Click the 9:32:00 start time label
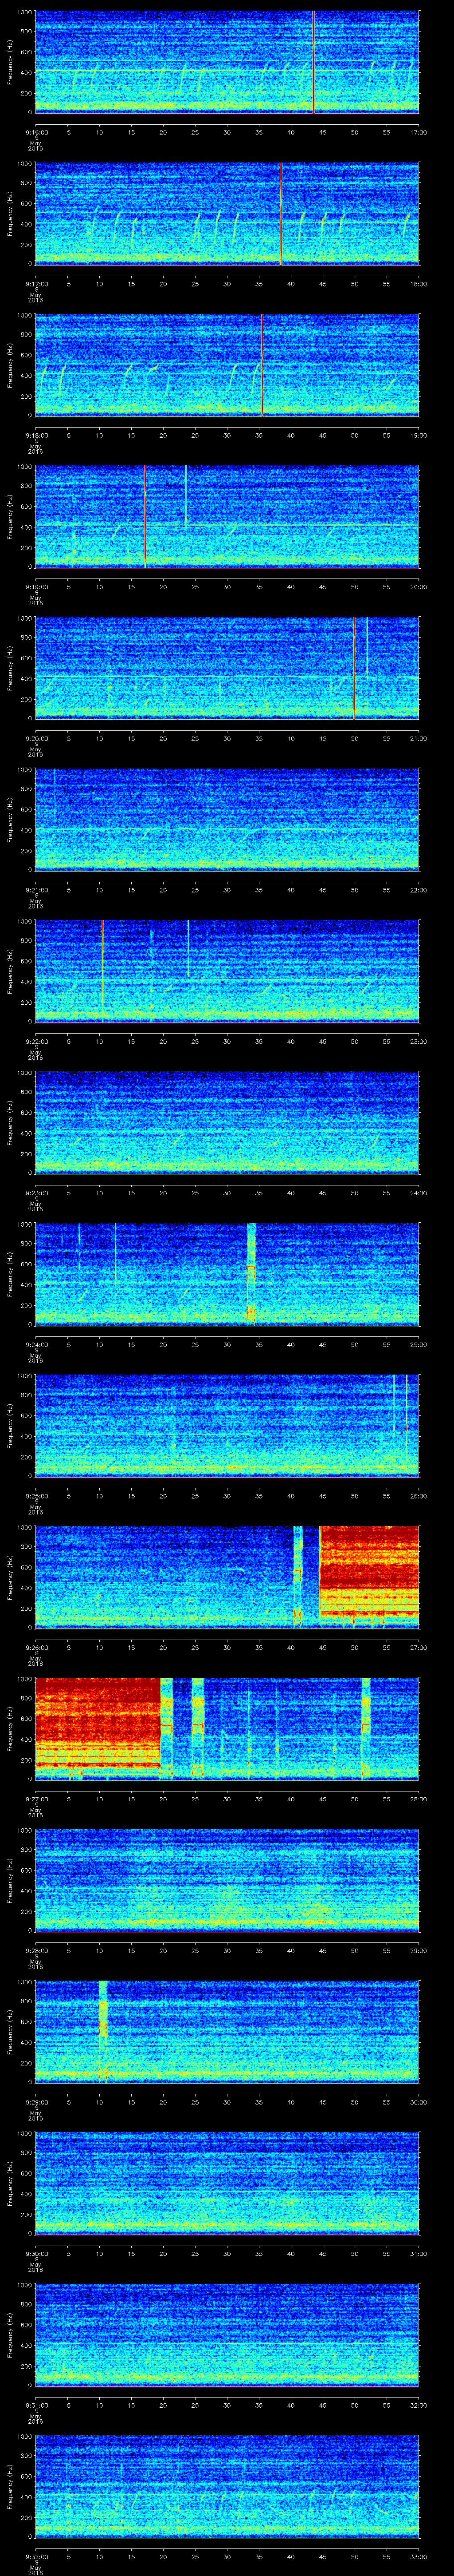This screenshot has height=2576, width=454. click(36, 2557)
